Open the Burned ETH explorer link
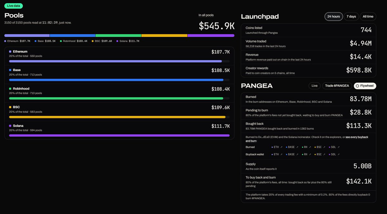The height and width of the screenshot is (214, 387). (277, 147)
